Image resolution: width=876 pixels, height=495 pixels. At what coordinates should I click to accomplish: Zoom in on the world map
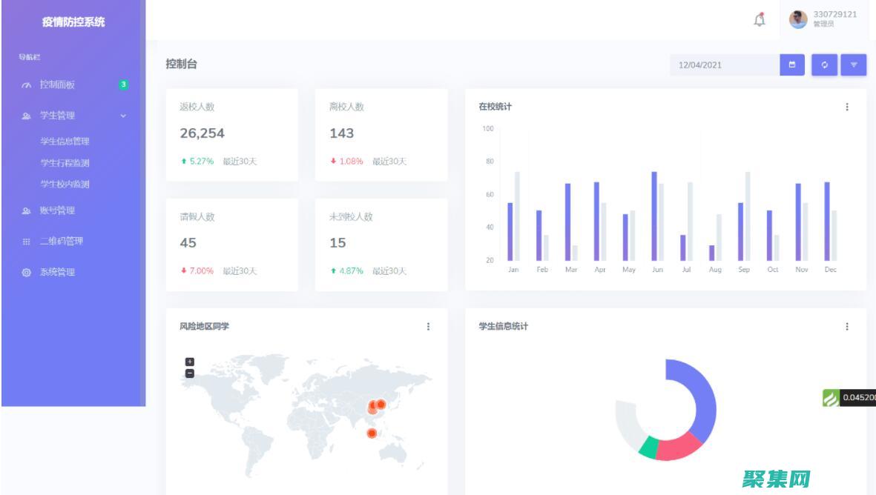click(x=189, y=362)
